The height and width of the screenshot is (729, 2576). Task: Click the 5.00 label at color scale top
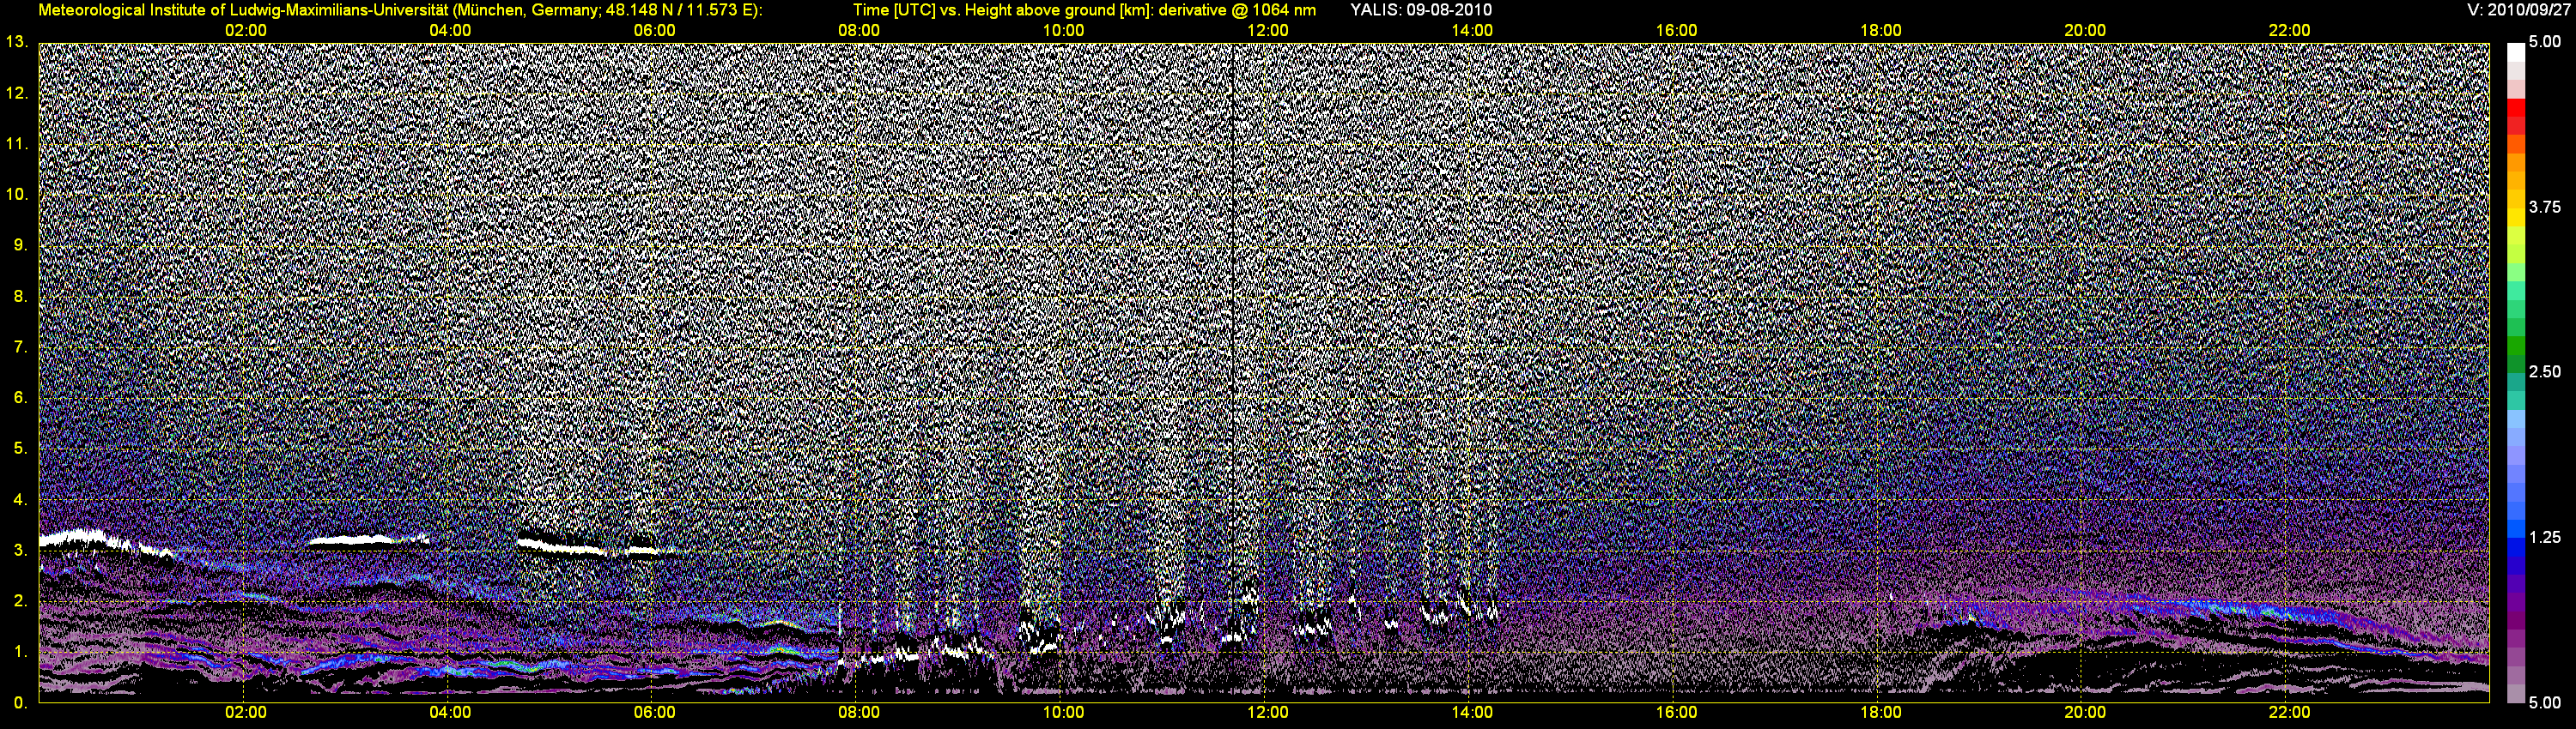pos(2545,42)
